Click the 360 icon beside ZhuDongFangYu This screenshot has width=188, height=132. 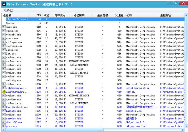4,92
